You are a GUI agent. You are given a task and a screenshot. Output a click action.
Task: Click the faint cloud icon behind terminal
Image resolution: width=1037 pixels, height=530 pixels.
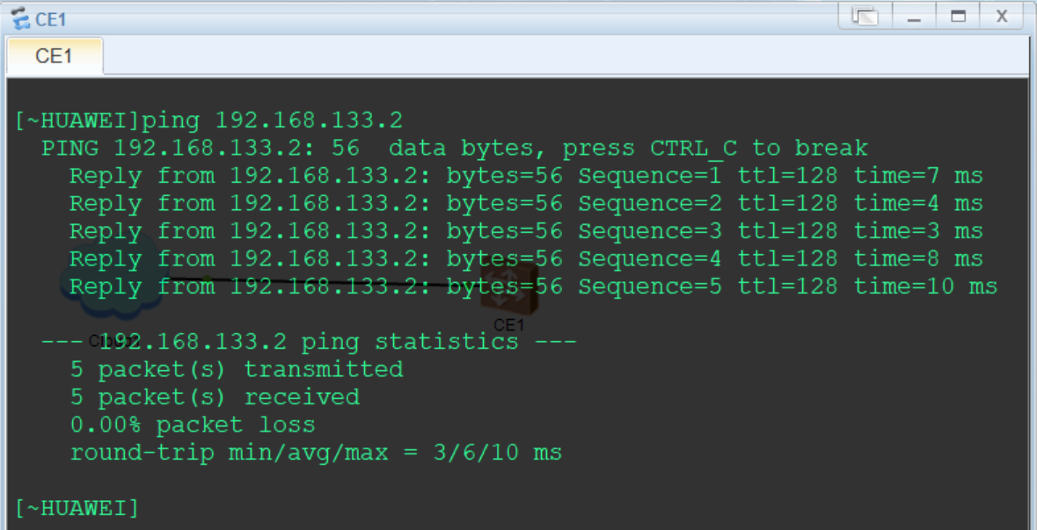pyautogui.click(x=110, y=286)
